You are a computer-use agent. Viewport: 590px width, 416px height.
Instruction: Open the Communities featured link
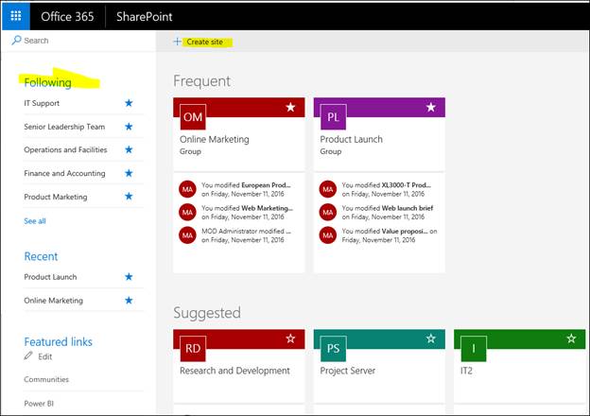tap(46, 379)
